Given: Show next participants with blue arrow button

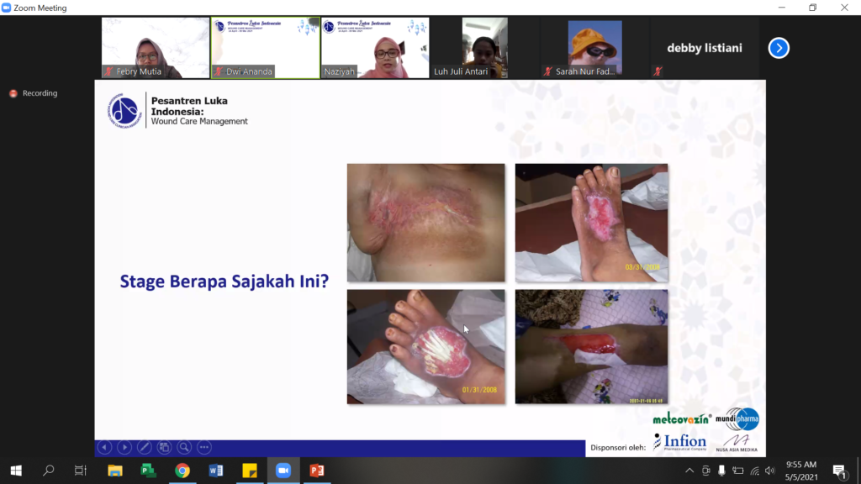Looking at the screenshot, I should (779, 48).
